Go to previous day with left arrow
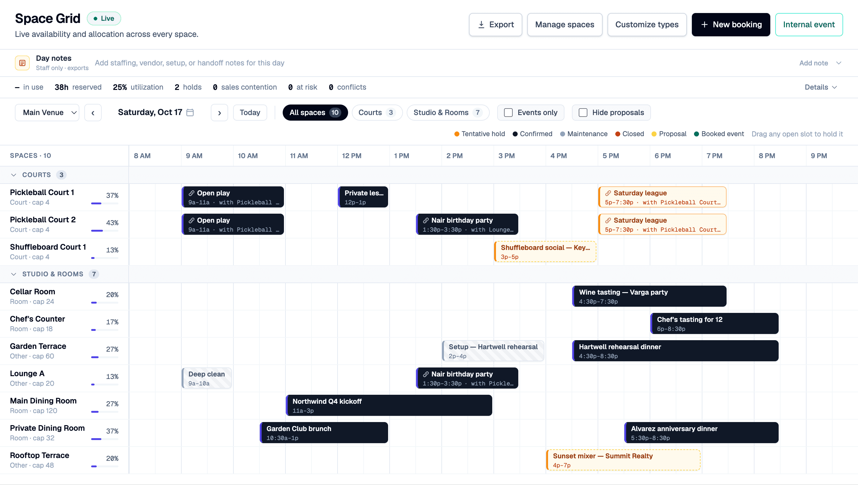The height and width of the screenshot is (485, 858). (93, 113)
